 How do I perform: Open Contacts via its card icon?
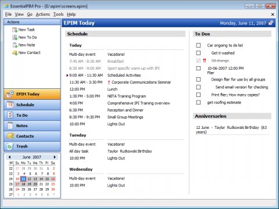pyautogui.click(x=10, y=136)
